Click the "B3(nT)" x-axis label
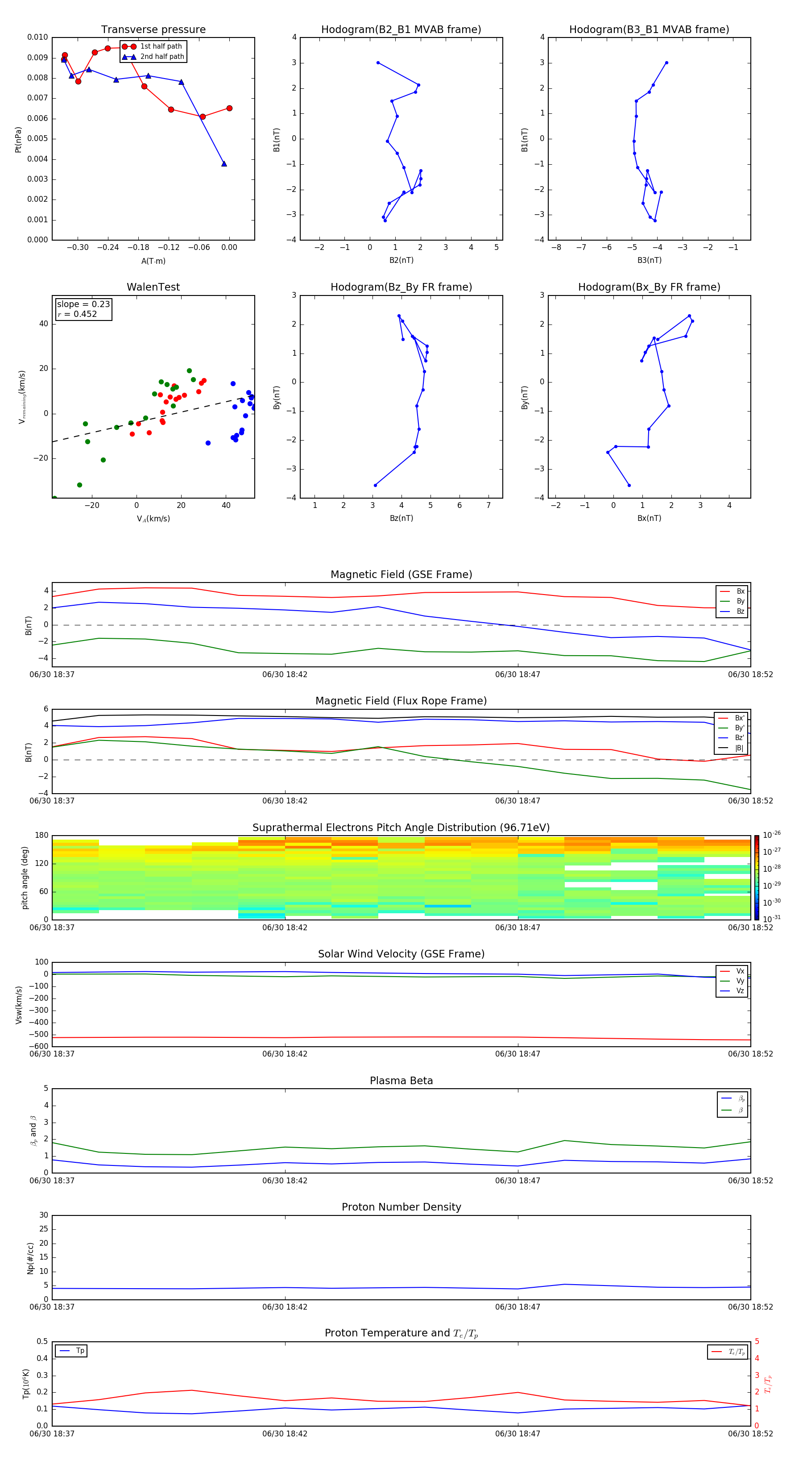Image resolution: width=803 pixels, height=1473 pixels. 649,260
